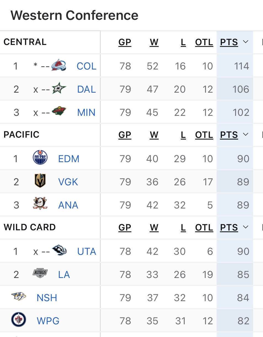
Task: Open the NSH team link
Action: (47, 298)
